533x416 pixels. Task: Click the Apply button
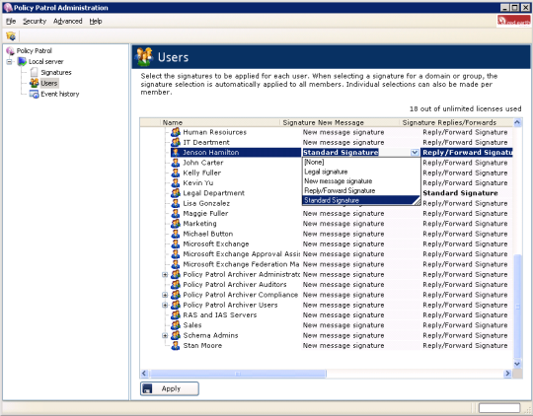coord(170,388)
